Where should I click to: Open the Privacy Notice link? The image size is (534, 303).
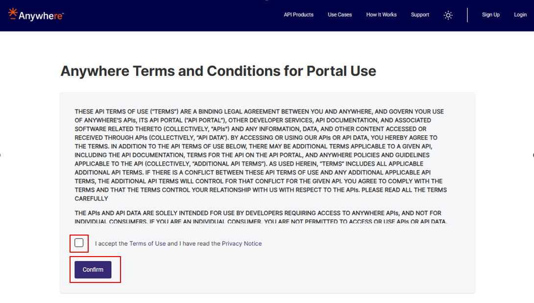coord(242,243)
